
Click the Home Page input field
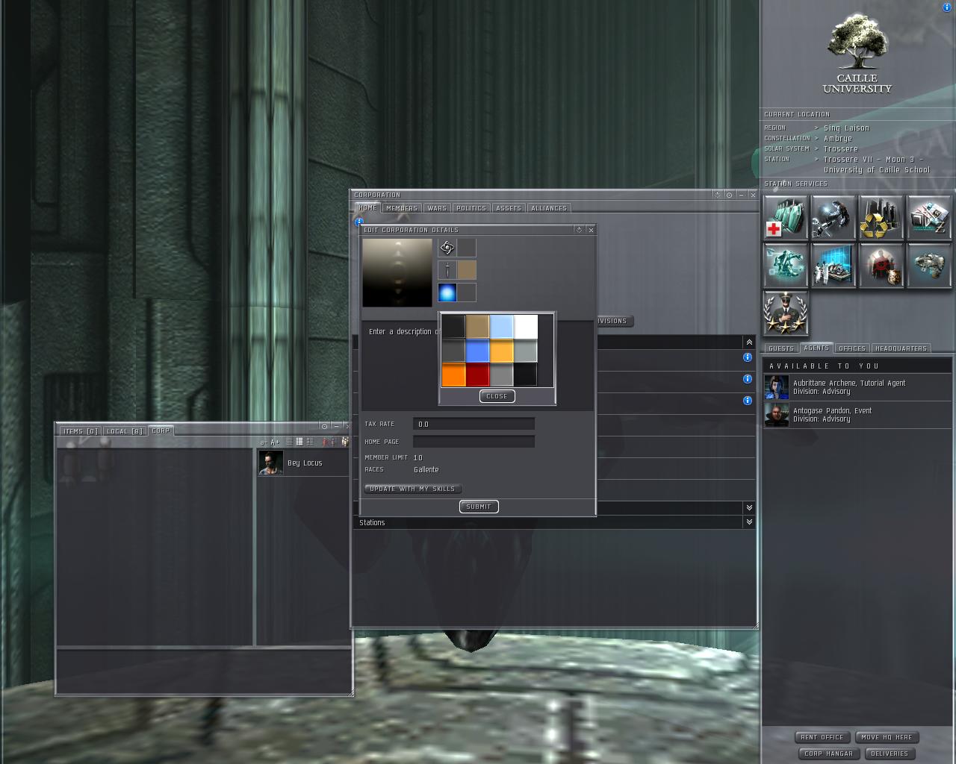click(474, 442)
